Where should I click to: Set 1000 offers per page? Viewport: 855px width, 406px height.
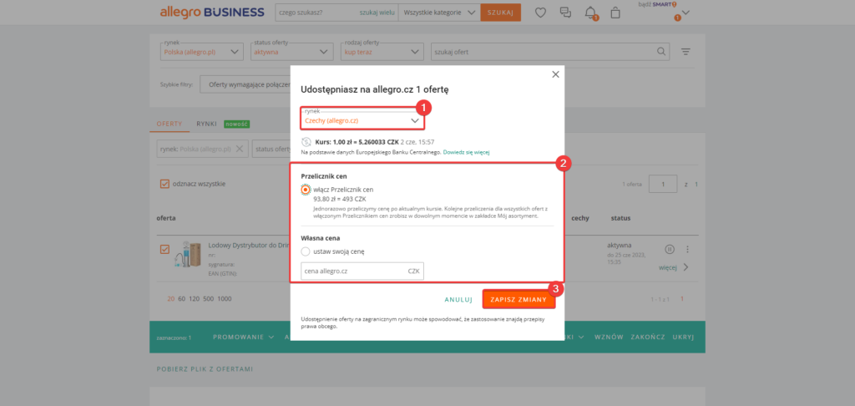(x=224, y=299)
